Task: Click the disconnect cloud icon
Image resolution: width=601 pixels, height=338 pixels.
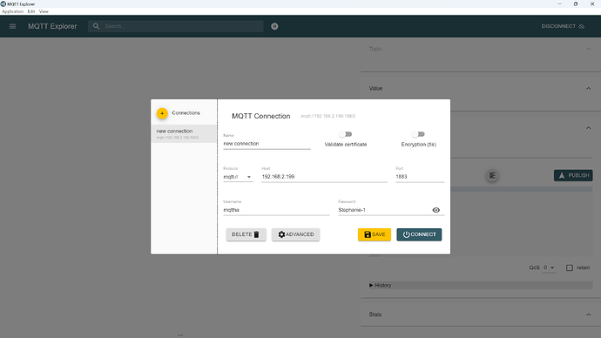Action: pyautogui.click(x=582, y=26)
